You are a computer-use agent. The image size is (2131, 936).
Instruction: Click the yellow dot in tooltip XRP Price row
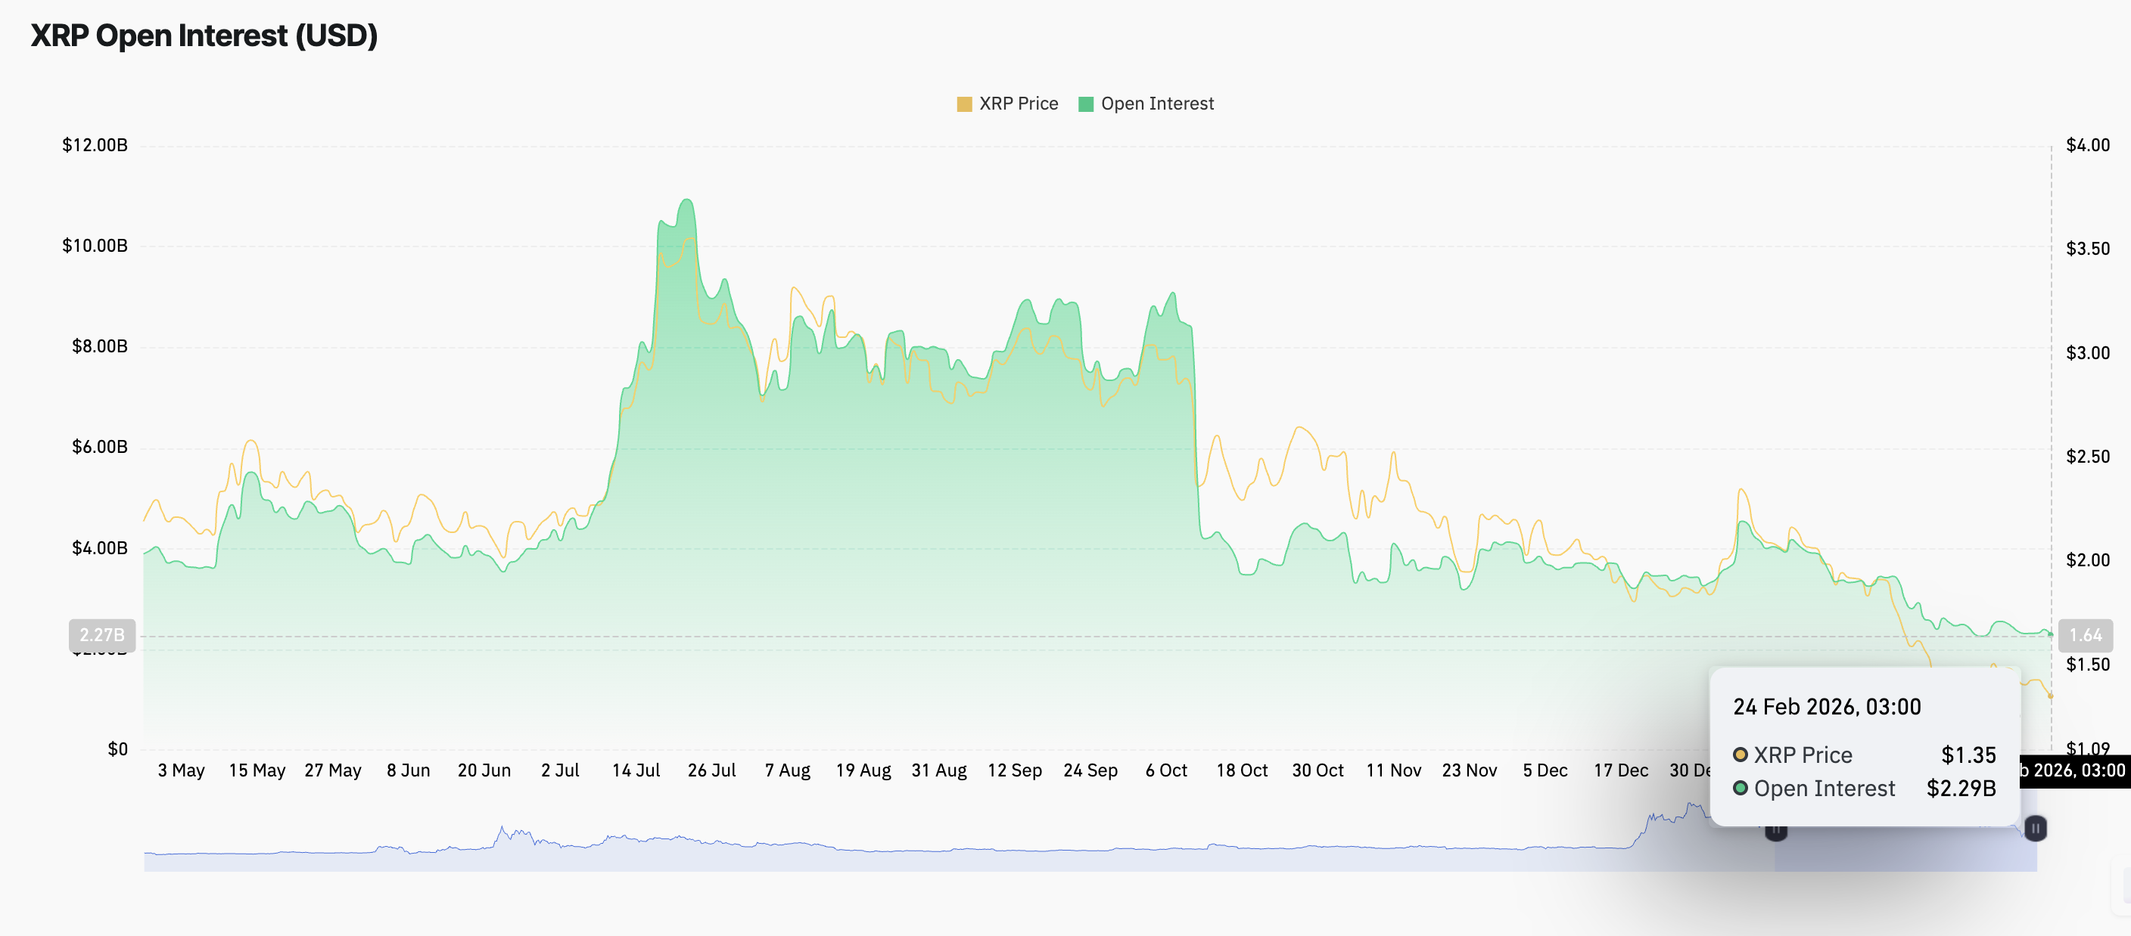click(1740, 754)
